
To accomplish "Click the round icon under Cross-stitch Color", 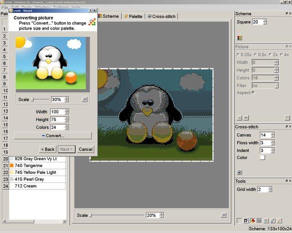I will 240,172.
